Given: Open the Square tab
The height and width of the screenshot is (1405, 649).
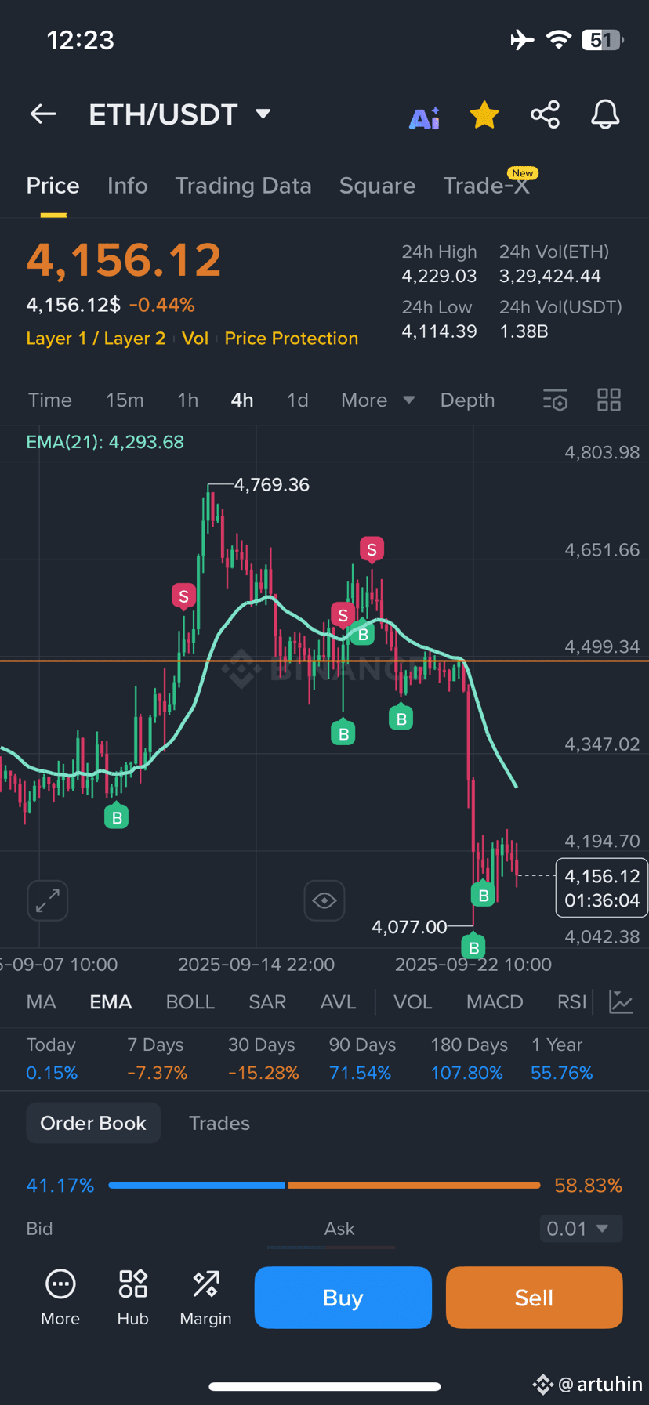Looking at the screenshot, I should click(x=377, y=186).
